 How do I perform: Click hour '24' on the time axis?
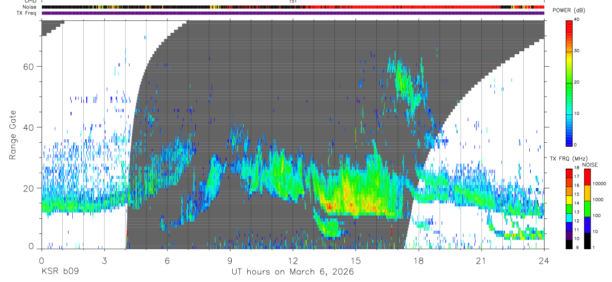[544, 260]
